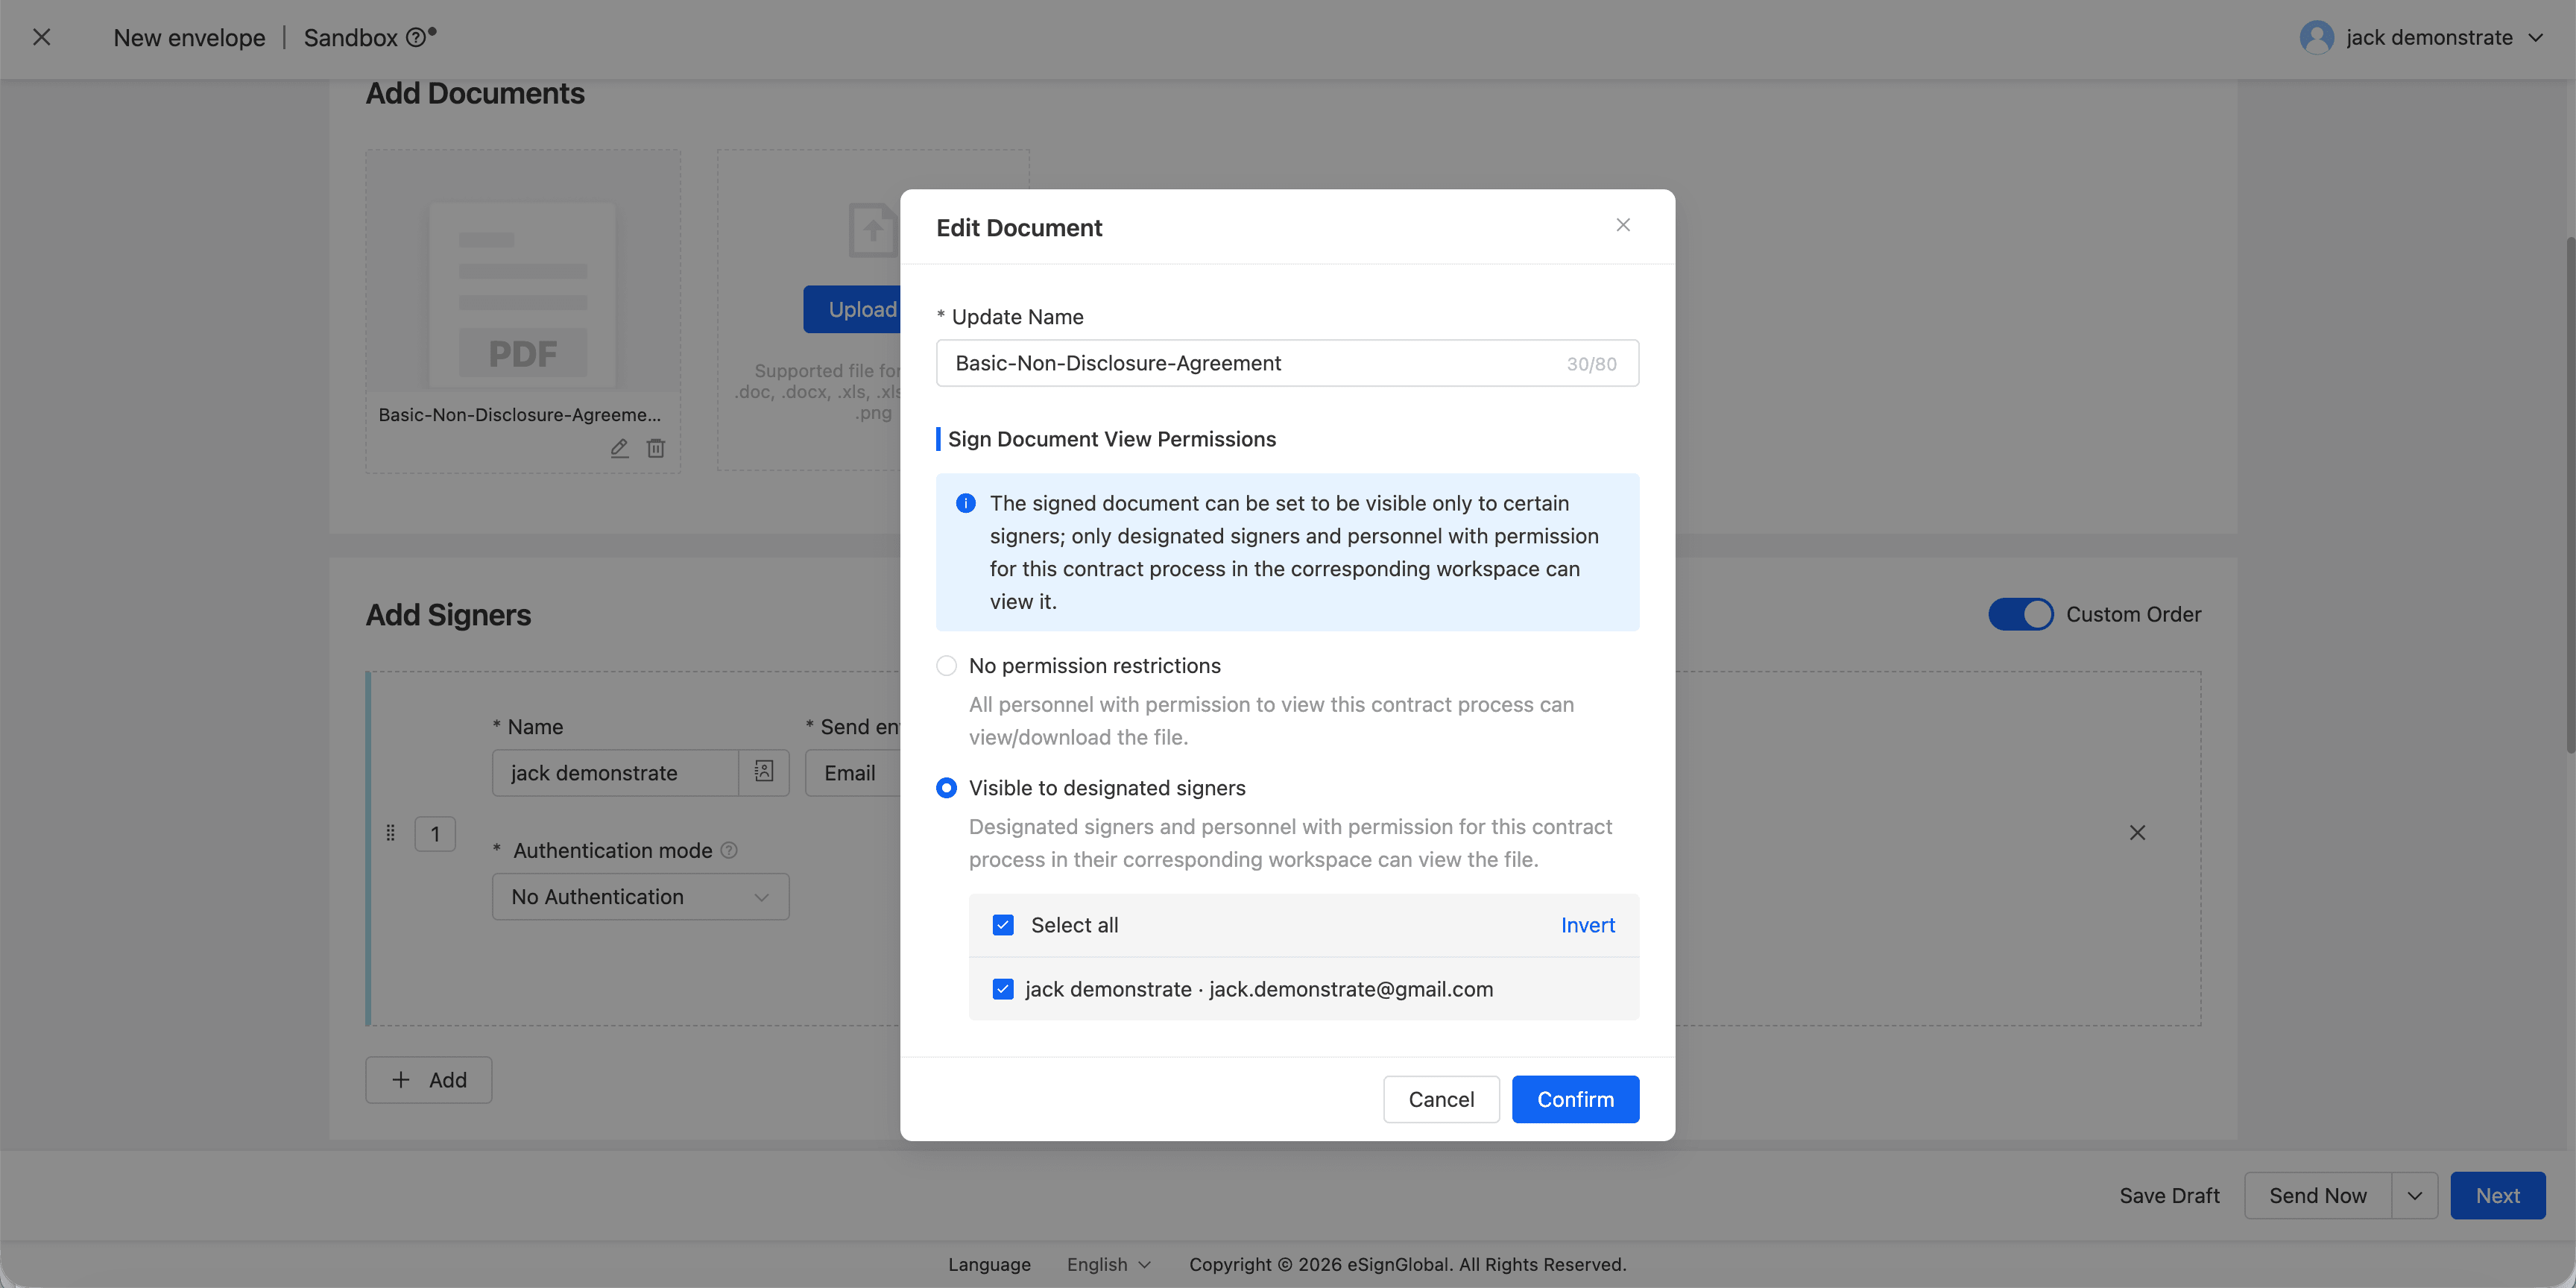Click the blue info icon in the notice
The image size is (2576, 1288).
pyautogui.click(x=966, y=503)
